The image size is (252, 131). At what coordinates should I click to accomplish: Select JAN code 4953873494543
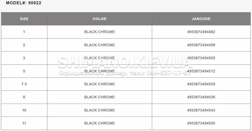click(201, 110)
